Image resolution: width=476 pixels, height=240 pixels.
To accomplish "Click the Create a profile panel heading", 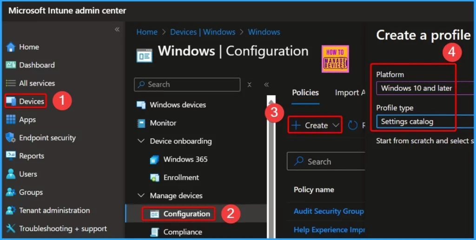I will click(x=423, y=35).
